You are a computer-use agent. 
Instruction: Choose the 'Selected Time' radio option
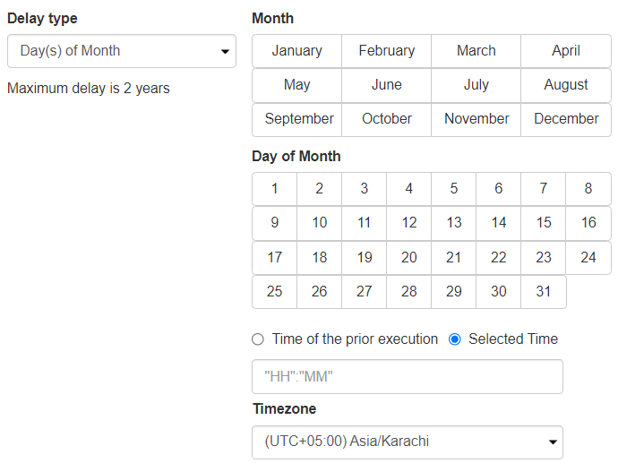(x=454, y=339)
